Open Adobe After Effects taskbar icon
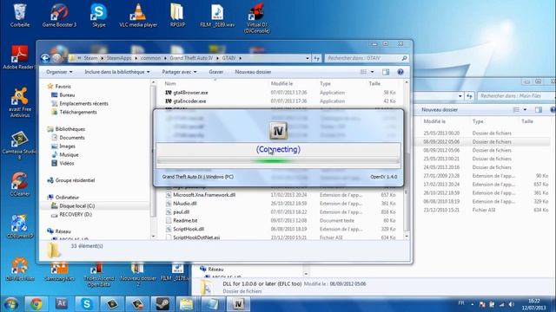 [62, 304]
